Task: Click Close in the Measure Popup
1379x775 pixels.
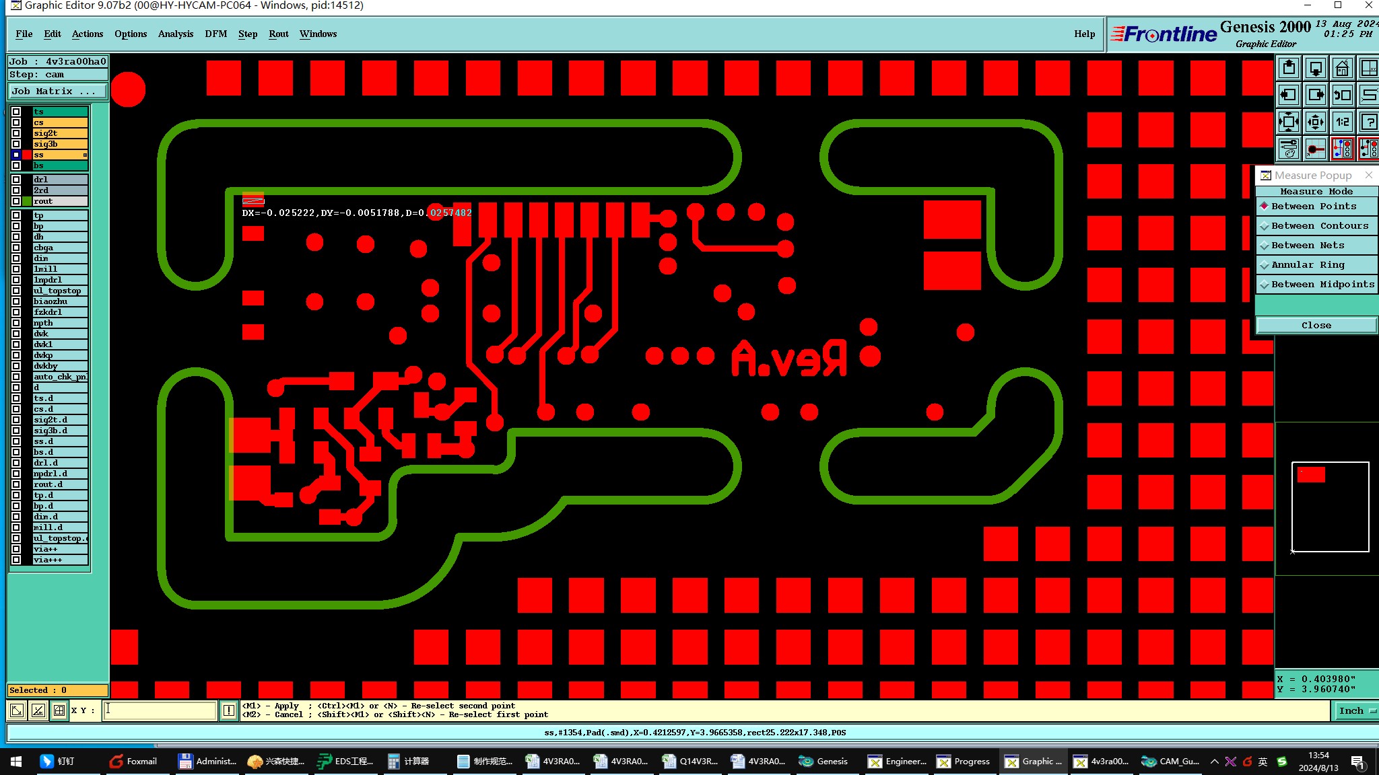Action: (1316, 326)
